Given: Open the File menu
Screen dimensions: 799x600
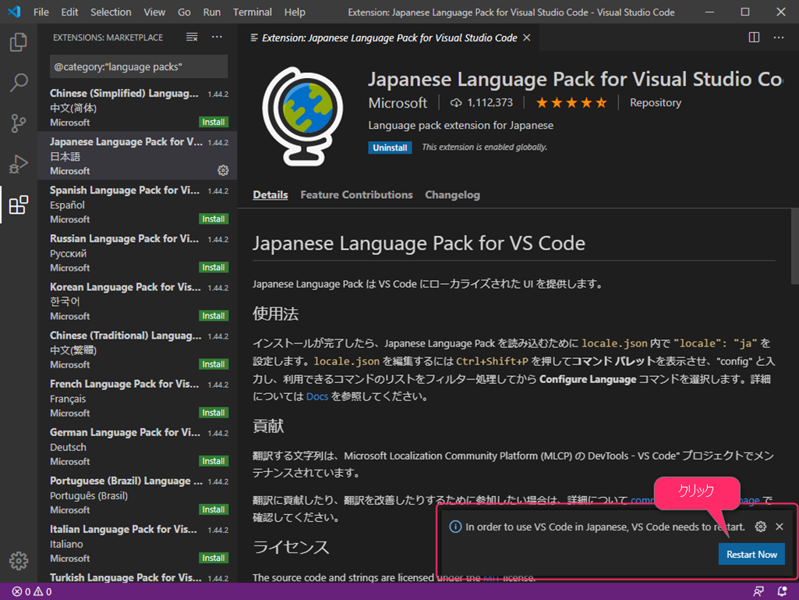Looking at the screenshot, I should click(41, 12).
